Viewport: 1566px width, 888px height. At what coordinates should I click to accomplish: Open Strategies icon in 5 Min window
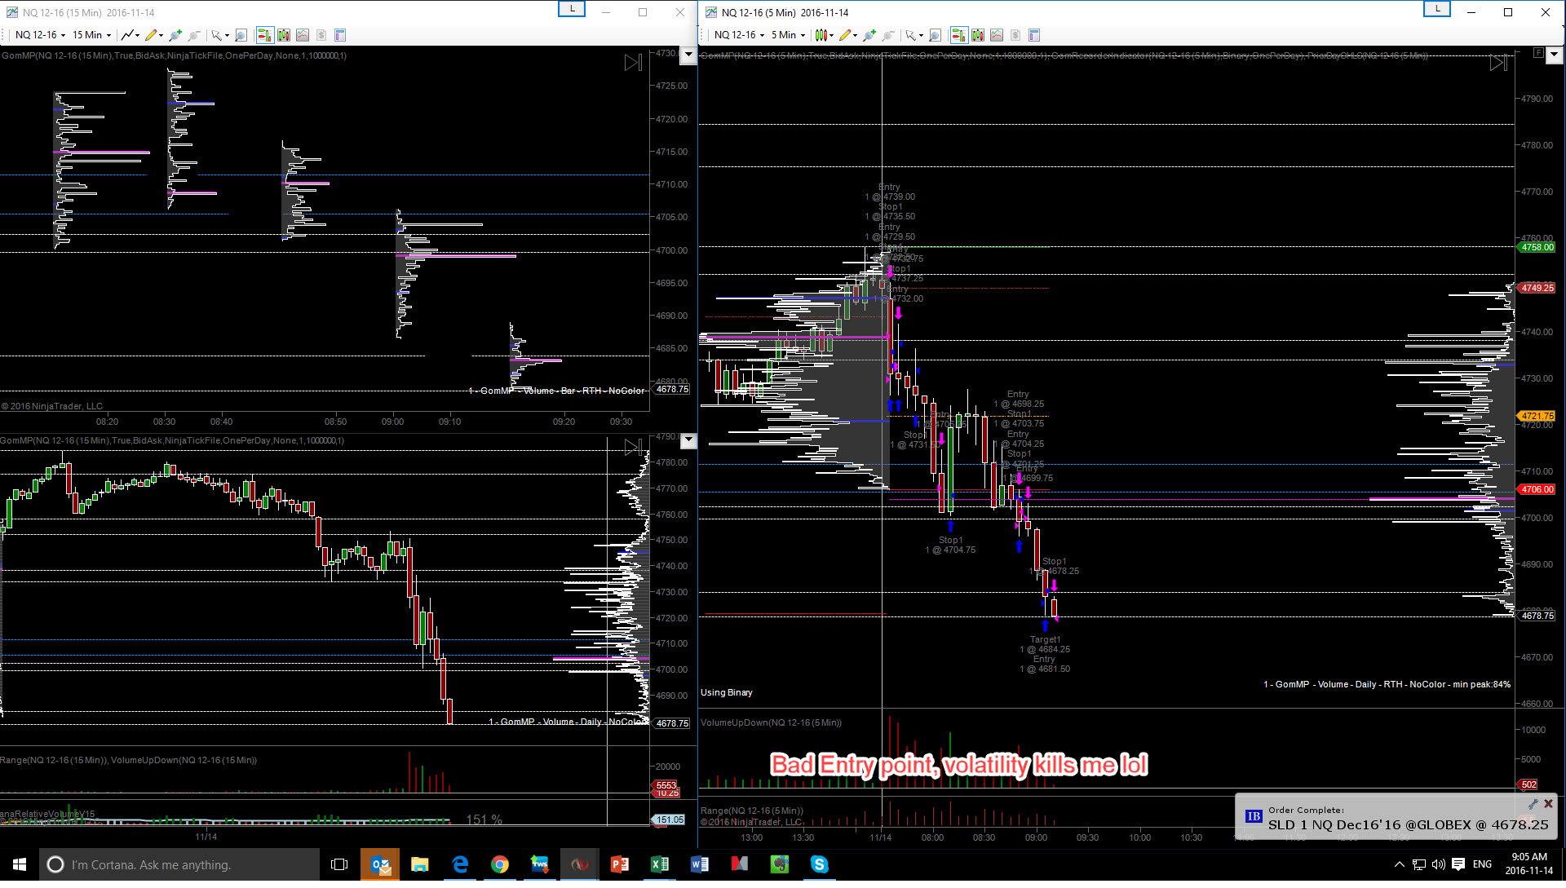tap(1015, 35)
